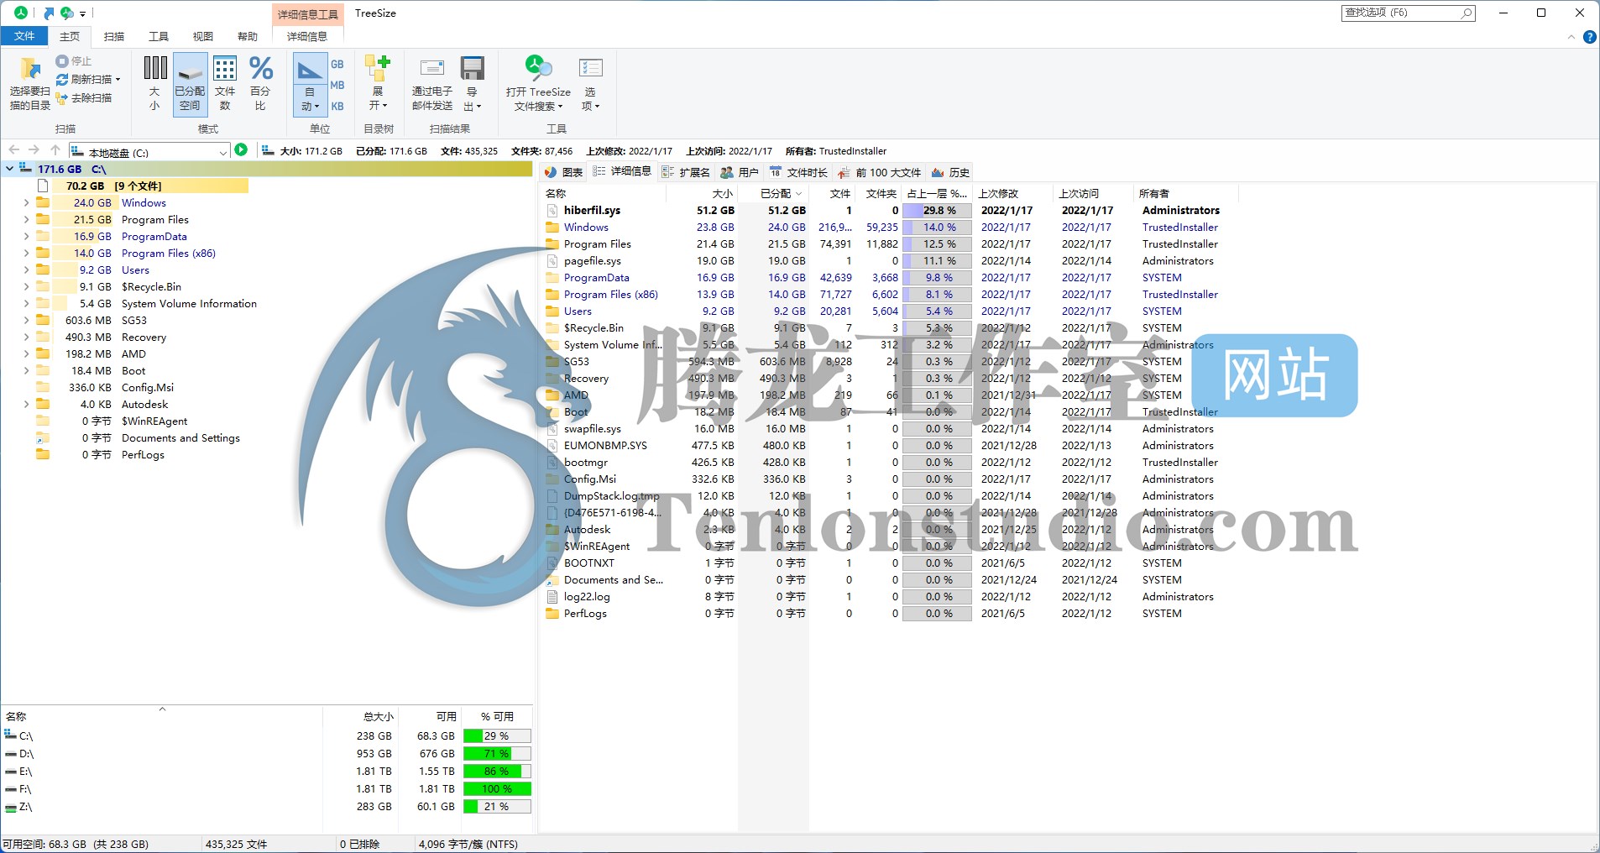
Task: Click the Z:\ drive 21% free bar
Action: tap(497, 807)
